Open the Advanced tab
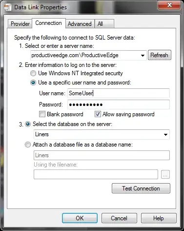184x231 pixels. [80, 24]
